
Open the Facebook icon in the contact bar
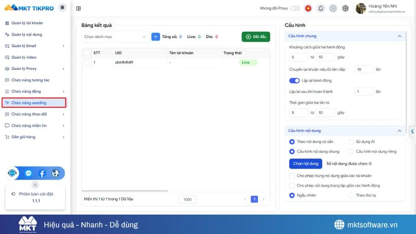pos(42,173)
